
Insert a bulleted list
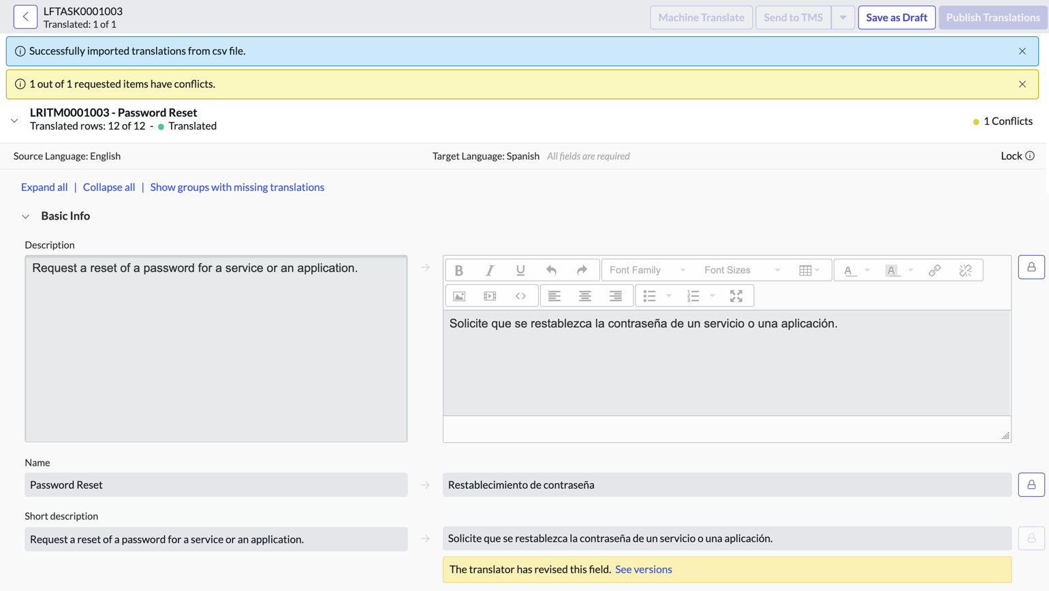pos(650,296)
